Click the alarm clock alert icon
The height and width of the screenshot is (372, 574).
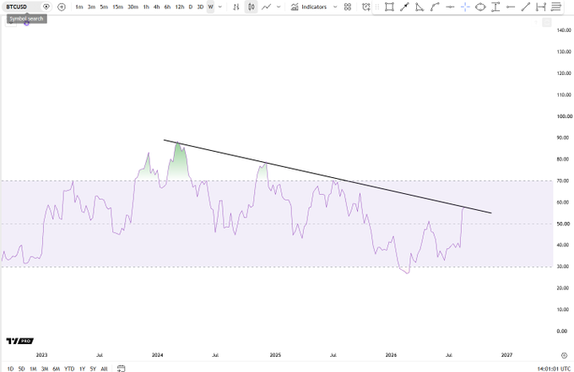366,7
